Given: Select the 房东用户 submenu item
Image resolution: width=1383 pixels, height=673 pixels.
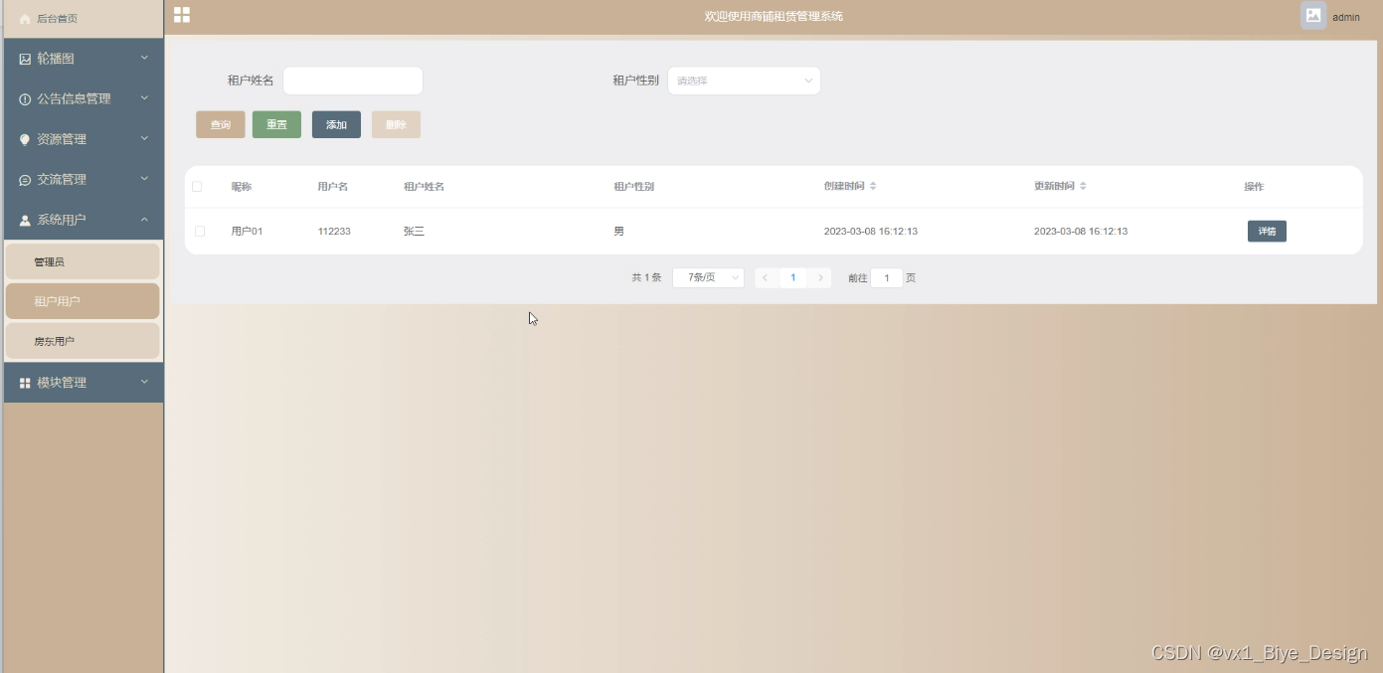Looking at the screenshot, I should pyautogui.click(x=83, y=341).
